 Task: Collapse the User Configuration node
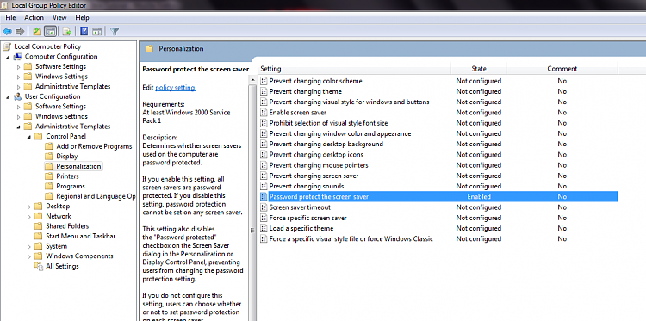(x=8, y=97)
